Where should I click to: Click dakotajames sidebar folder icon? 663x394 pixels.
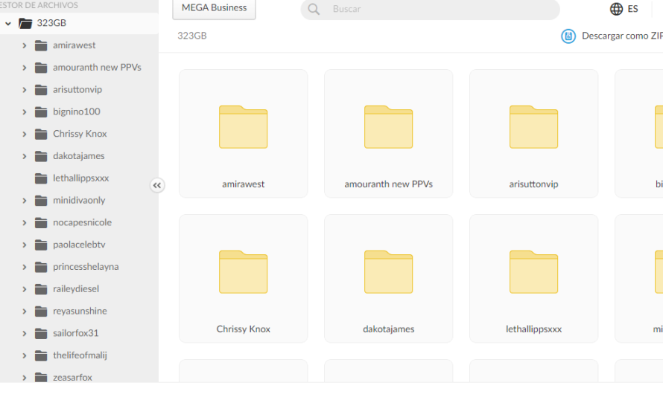(x=41, y=156)
